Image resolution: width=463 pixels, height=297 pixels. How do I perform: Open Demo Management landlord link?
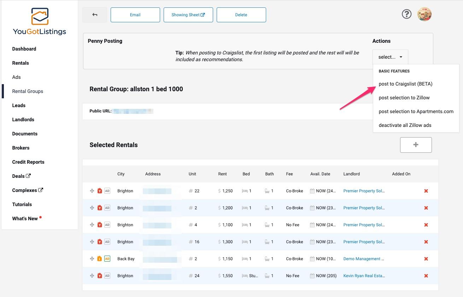[364, 259]
